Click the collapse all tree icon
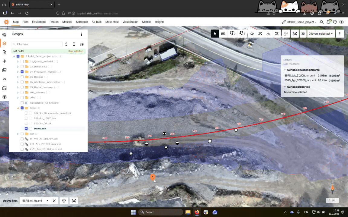The height and width of the screenshot is (217, 348). click(74, 44)
